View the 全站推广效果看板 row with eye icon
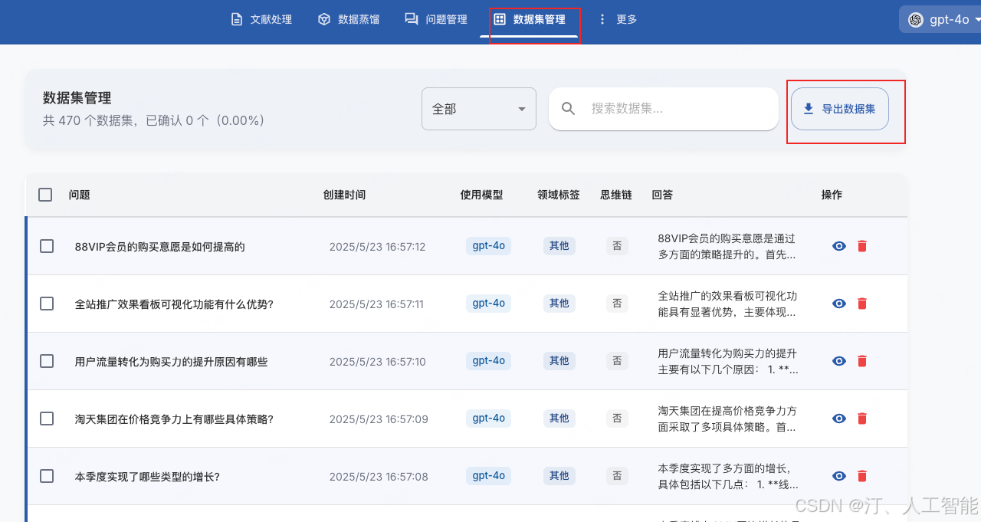 coord(839,304)
